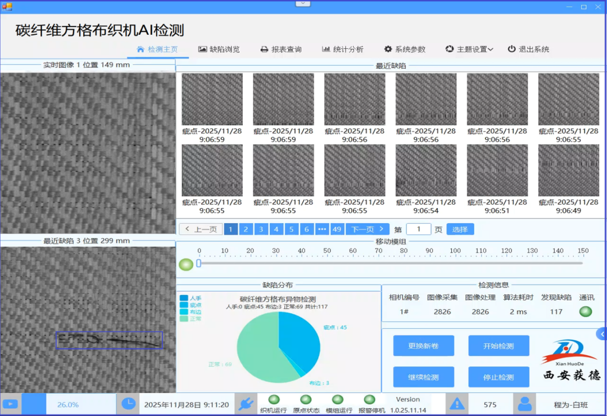Click the 移动模组 slider handle
Viewport: 607px width, 416px height.
pyautogui.click(x=198, y=264)
